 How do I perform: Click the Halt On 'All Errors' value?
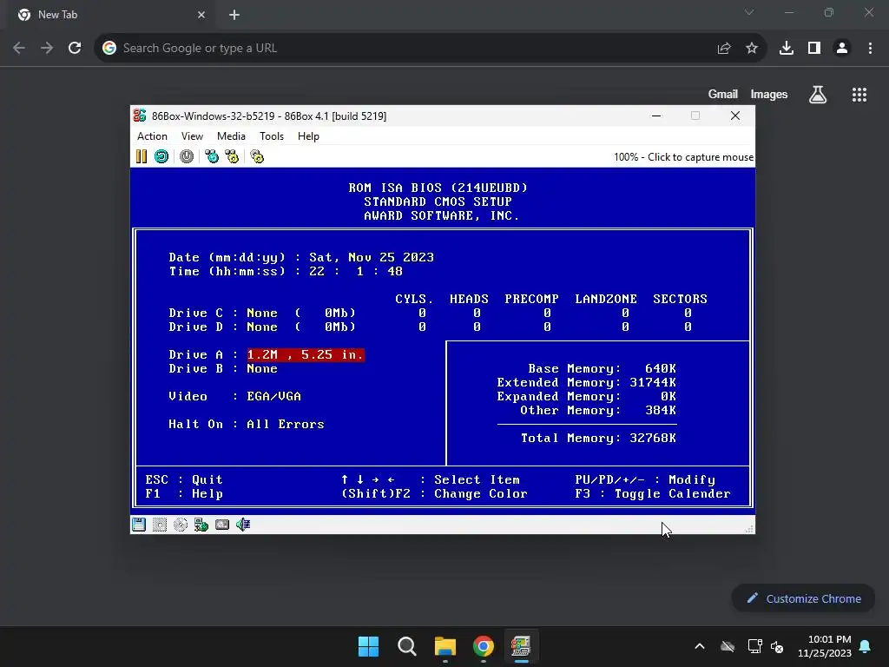(x=285, y=424)
